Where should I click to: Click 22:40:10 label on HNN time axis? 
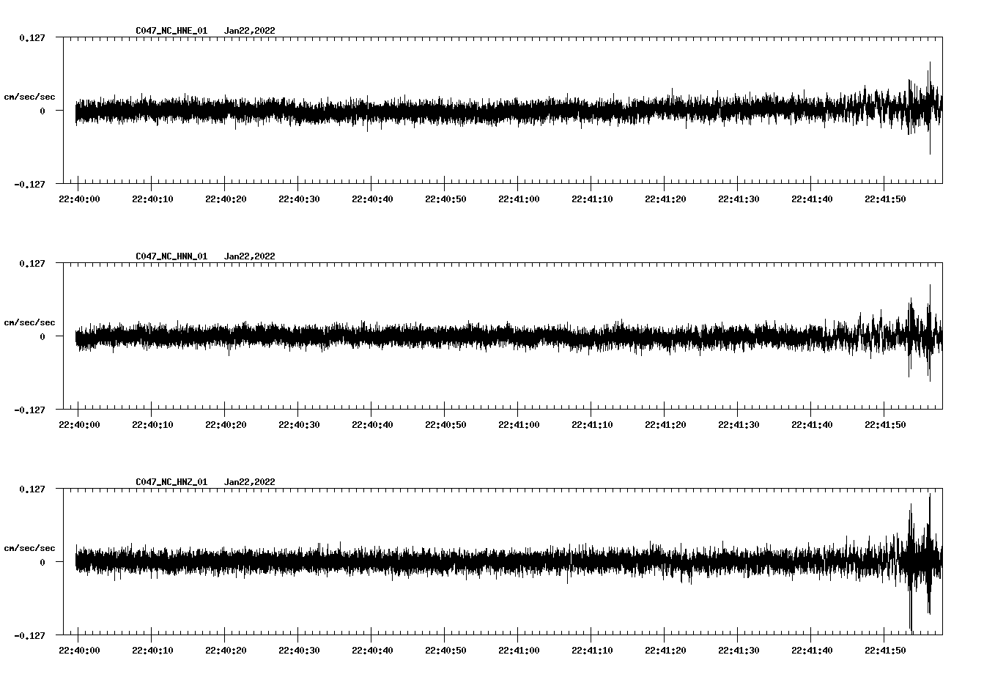click(152, 425)
